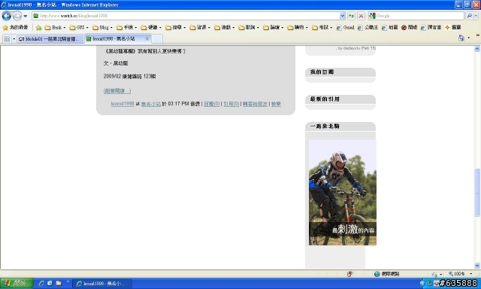Click the Add to Favorites star icon
The image size is (481, 289).
point(38,28)
